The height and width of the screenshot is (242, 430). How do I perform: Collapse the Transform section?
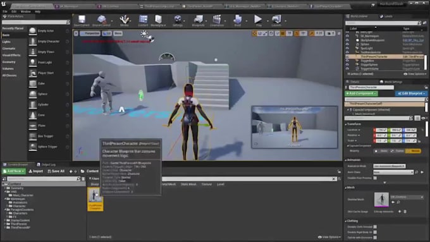pos(346,124)
